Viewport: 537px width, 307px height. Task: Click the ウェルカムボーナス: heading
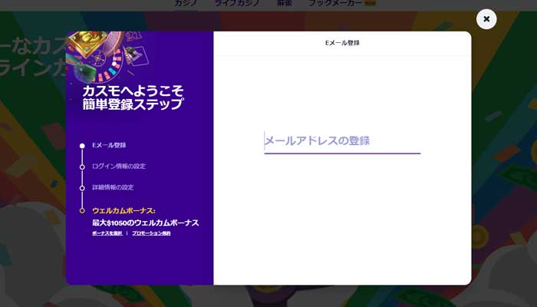[124, 210]
